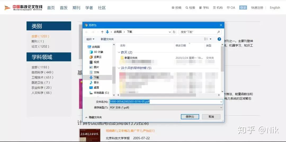Filter subject by 农业科学 ( 20 )
This screenshot has height=142, width=286.
click(x=42, y=88)
